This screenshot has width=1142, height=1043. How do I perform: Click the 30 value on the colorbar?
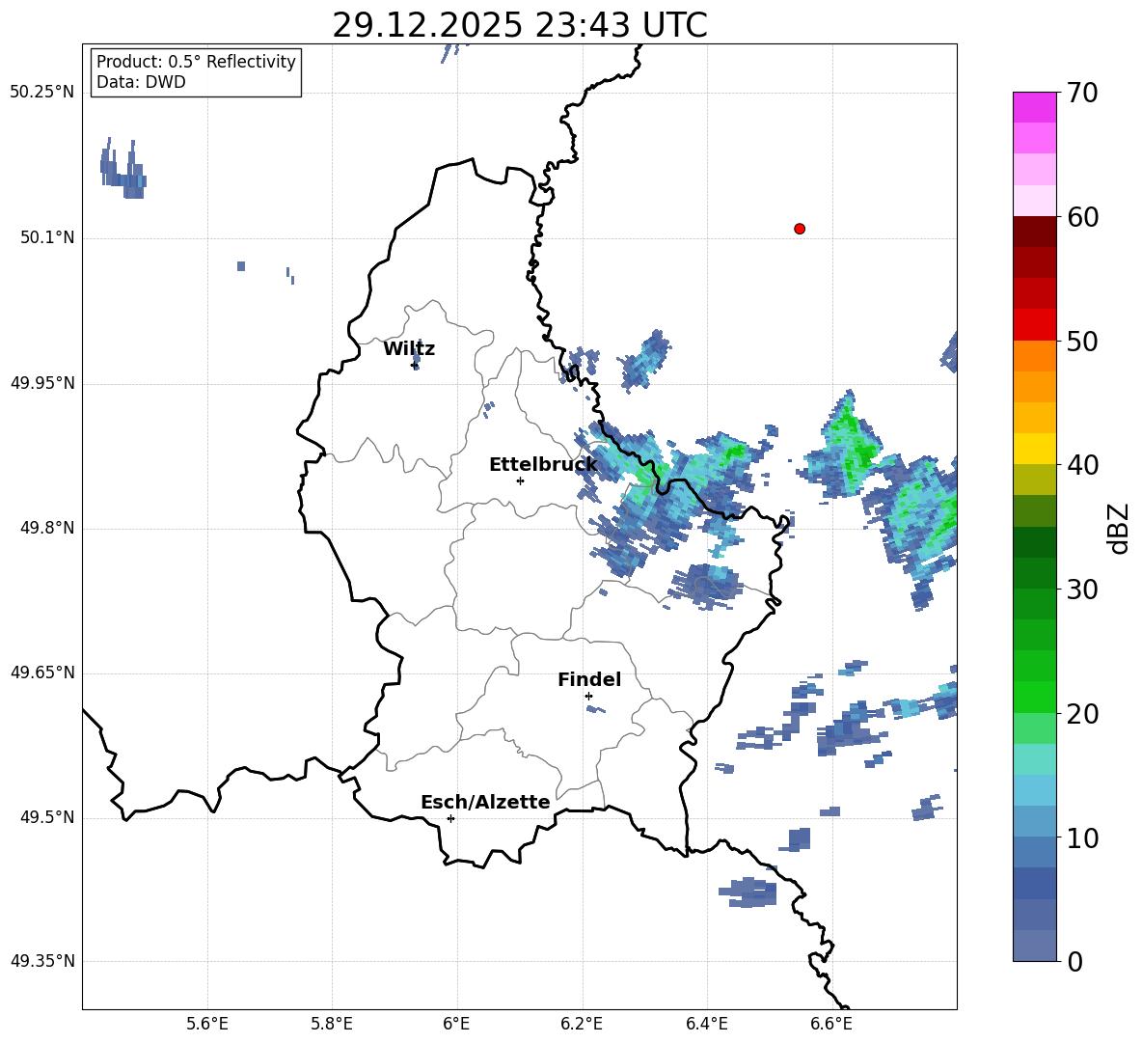click(x=1081, y=590)
